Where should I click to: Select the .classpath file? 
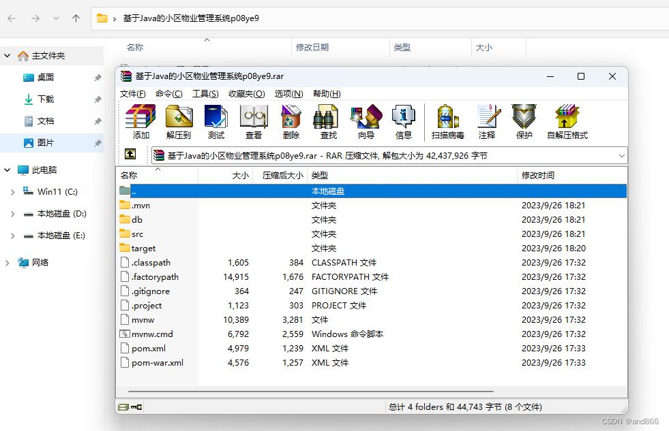click(x=372, y=263)
